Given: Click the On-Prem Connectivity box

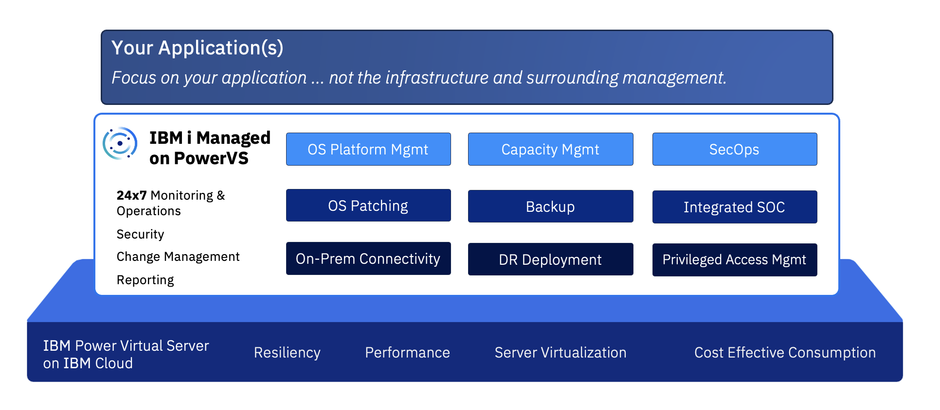Looking at the screenshot, I should pyautogui.click(x=368, y=258).
